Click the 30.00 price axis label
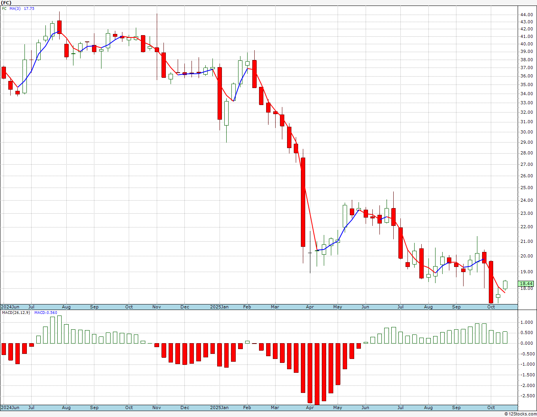This screenshot has height=417, width=537. pyautogui.click(x=527, y=132)
